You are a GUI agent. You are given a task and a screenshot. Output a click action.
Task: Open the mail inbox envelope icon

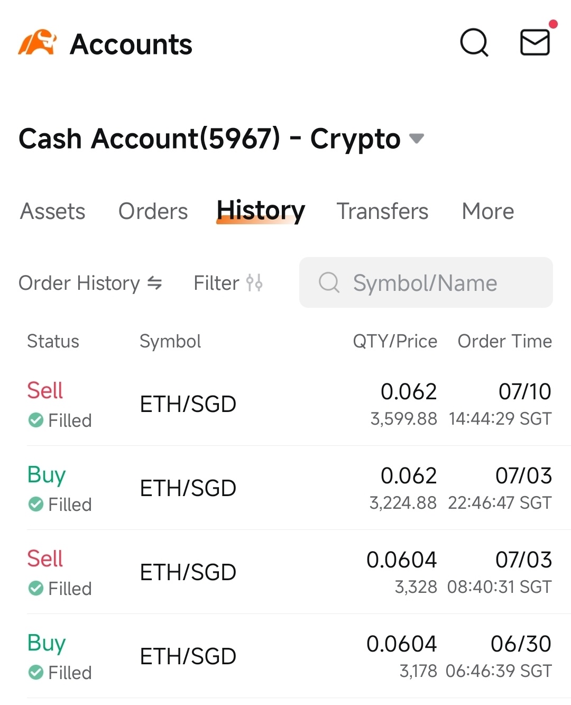tap(535, 42)
